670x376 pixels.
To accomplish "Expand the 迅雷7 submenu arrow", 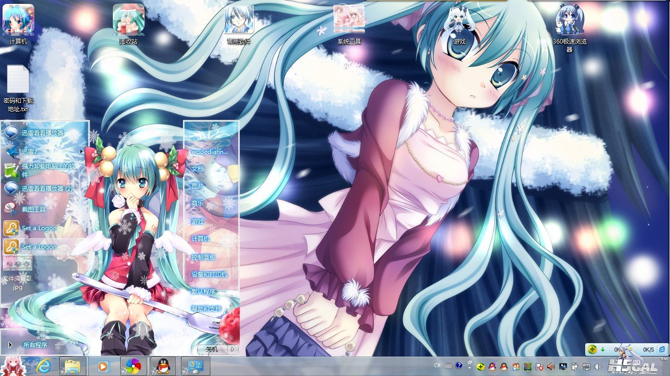I will pyautogui.click(x=81, y=151).
